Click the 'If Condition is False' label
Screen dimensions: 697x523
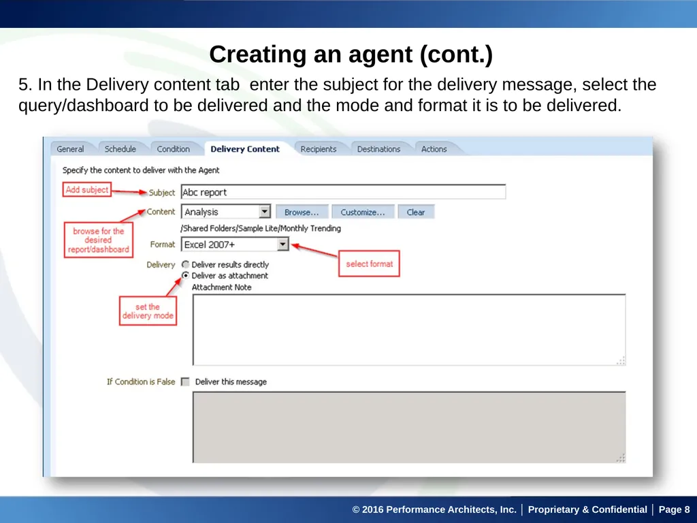click(141, 381)
